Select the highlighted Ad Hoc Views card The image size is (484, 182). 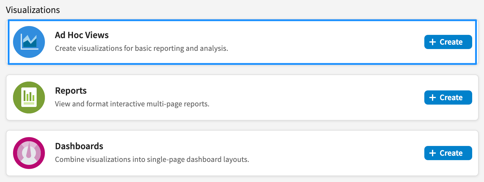(x=242, y=42)
